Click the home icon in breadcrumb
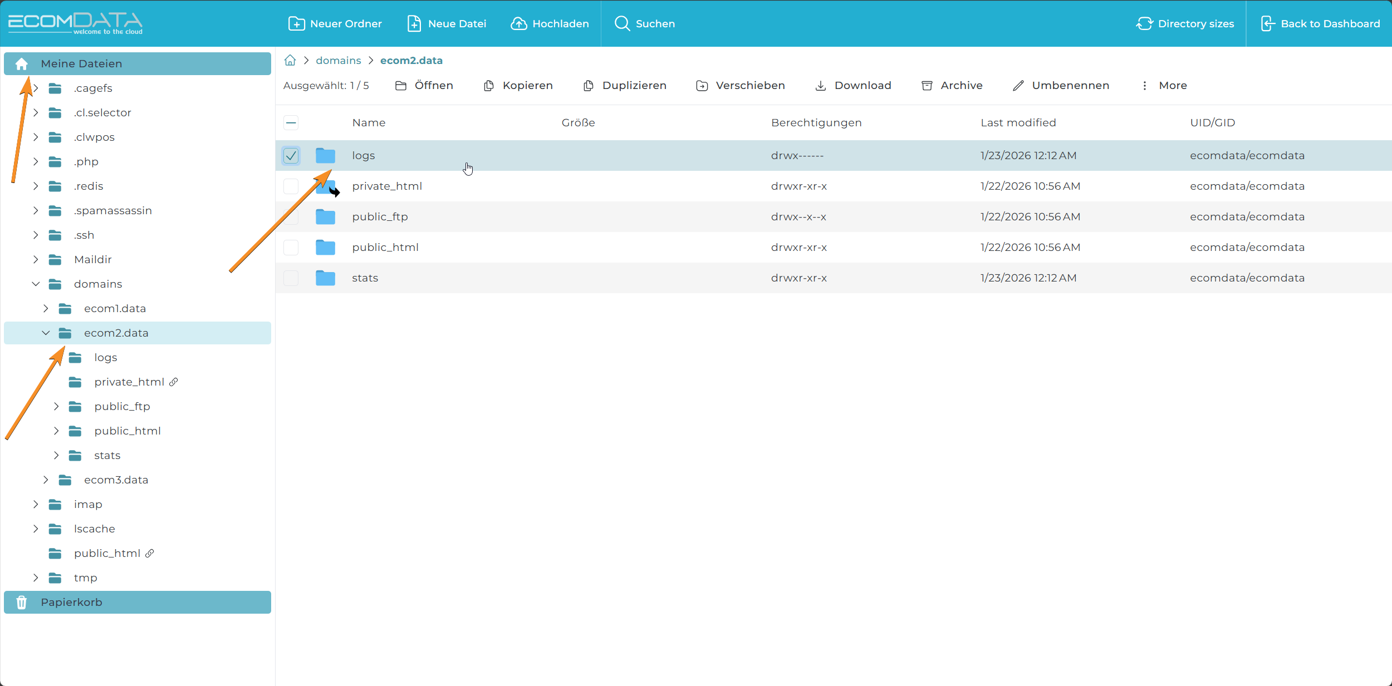 pyautogui.click(x=290, y=60)
